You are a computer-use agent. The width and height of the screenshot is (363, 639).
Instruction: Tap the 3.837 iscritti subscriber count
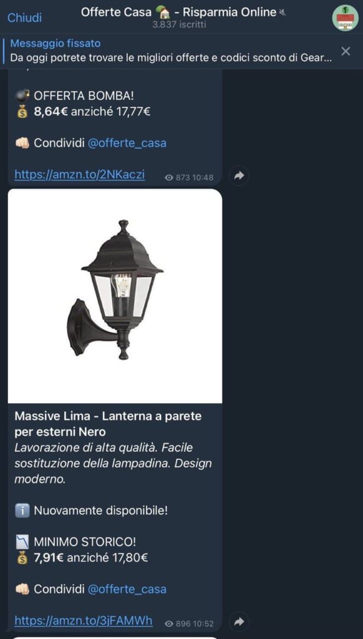pos(179,25)
